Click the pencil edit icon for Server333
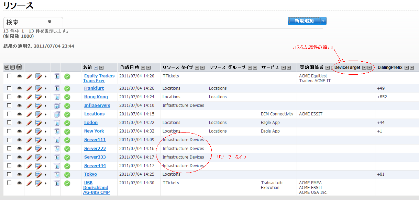The image size is (419, 200). 29,157
